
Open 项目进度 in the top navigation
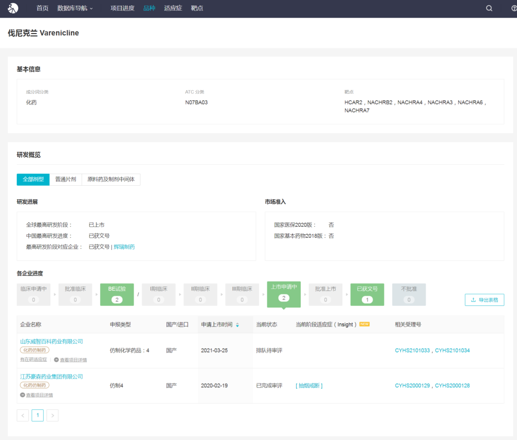[122, 8]
